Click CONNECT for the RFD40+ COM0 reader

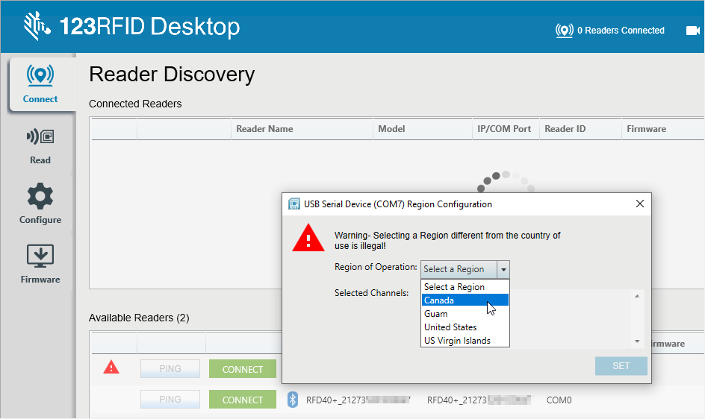point(243,400)
